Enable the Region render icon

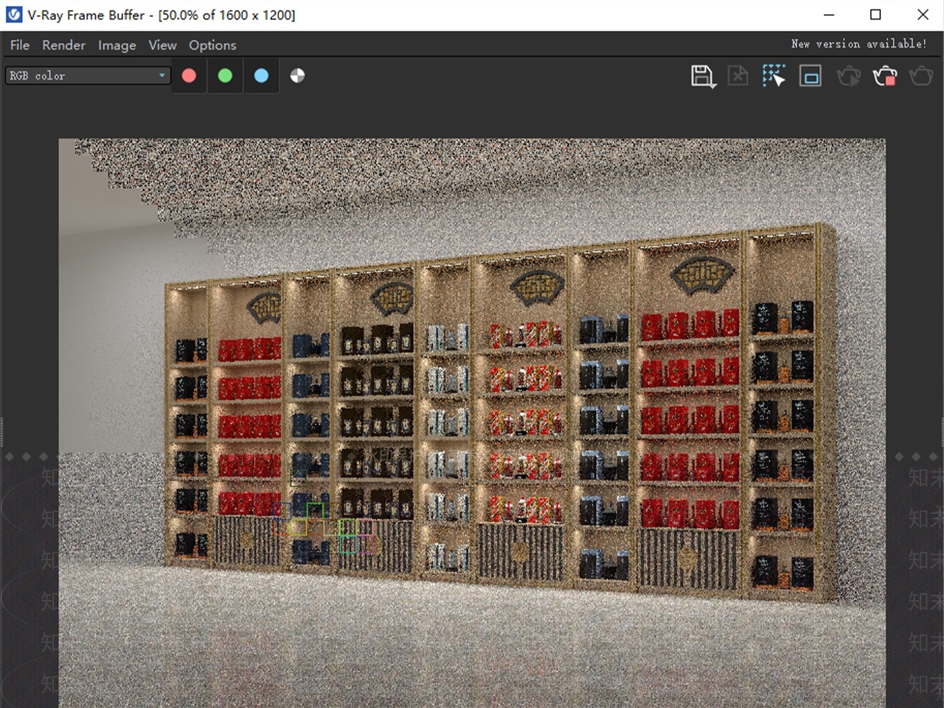[x=810, y=76]
